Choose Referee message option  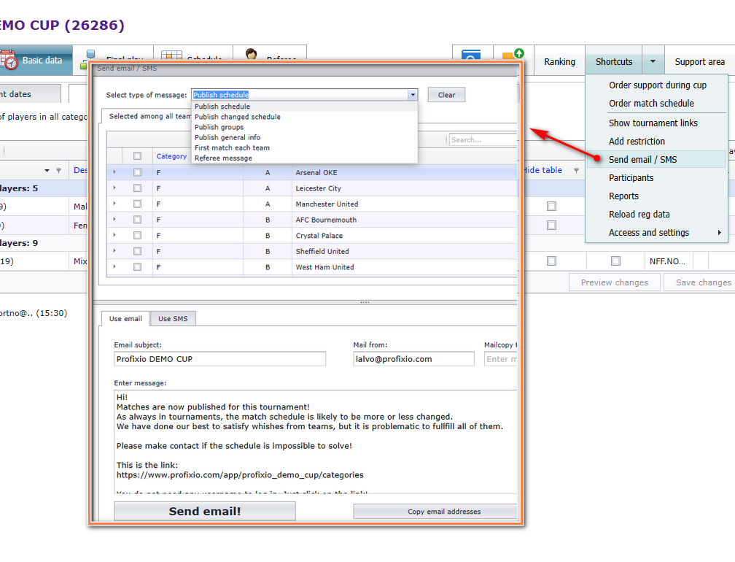coord(304,158)
